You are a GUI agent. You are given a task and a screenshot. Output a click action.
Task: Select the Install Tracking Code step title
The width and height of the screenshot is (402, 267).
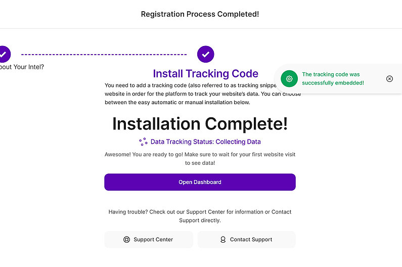coord(205,74)
